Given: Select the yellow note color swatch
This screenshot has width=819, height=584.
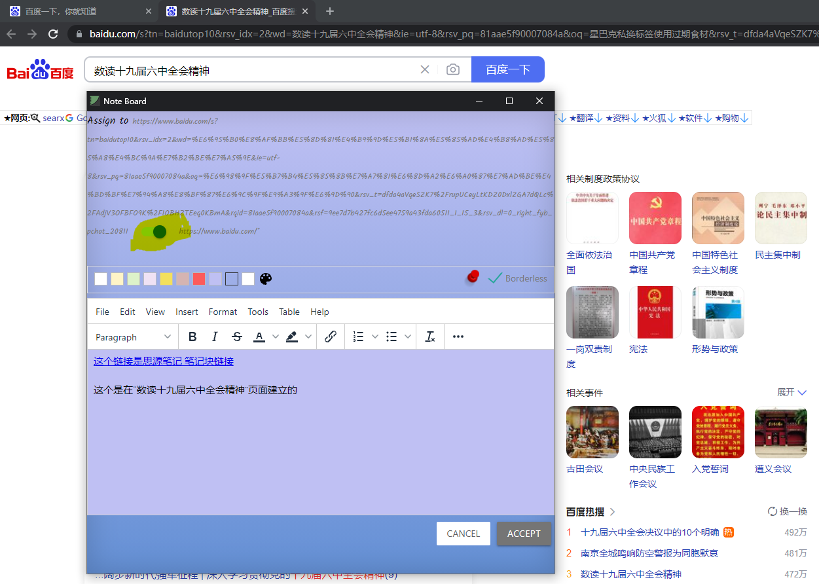Looking at the screenshot, I should (166, 278).
